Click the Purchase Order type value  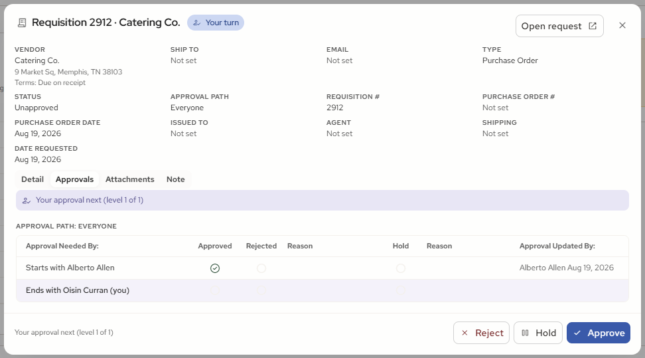[510, 60]
